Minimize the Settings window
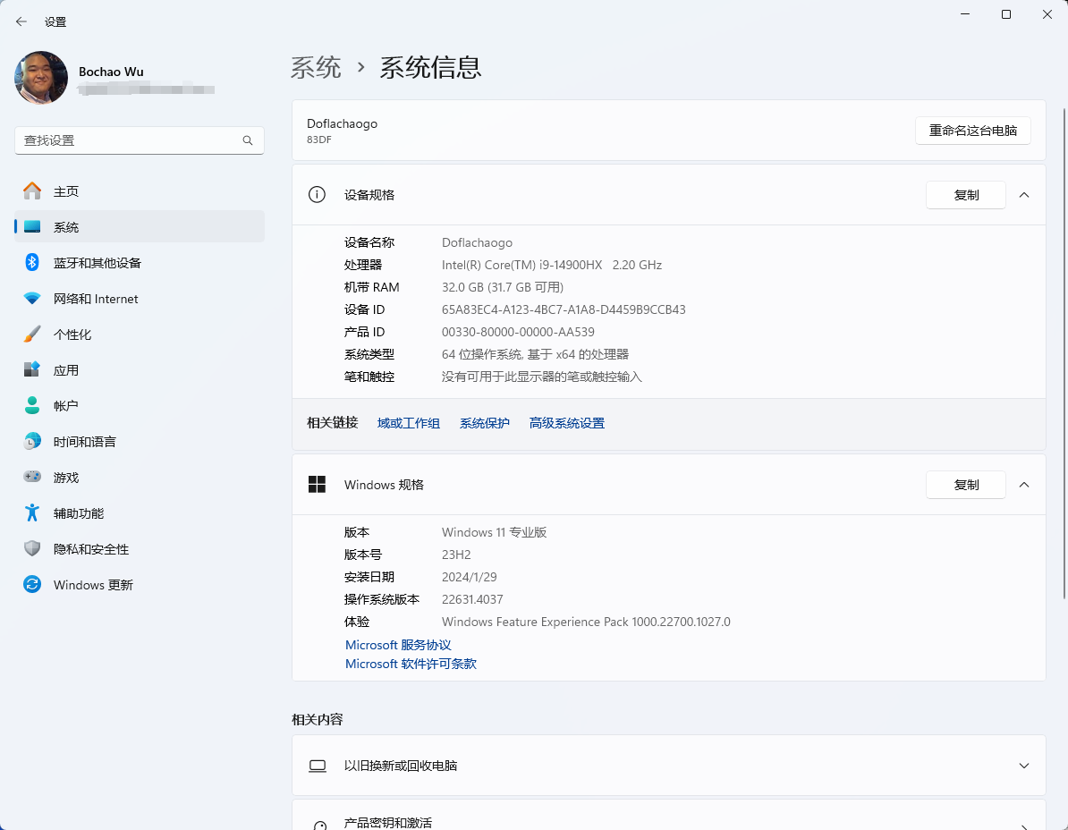The width and height of the screenshot is (1068, 830). tap(965, 14)
